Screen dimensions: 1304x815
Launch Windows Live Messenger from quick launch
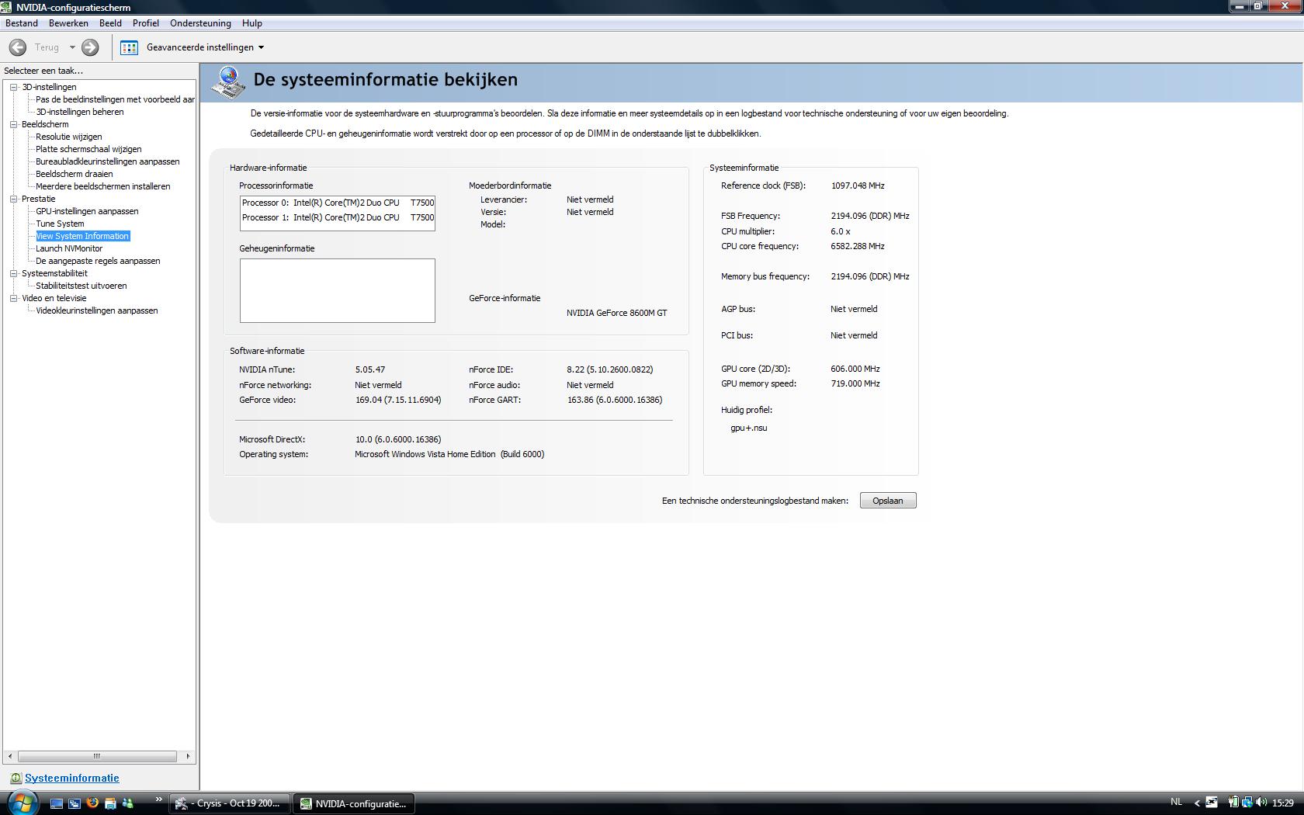(128, 803)
